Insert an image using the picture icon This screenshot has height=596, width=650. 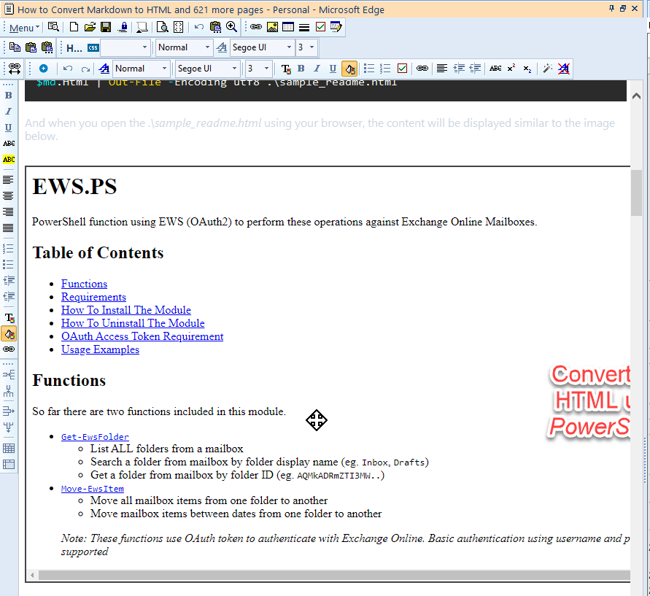[272, 27]
